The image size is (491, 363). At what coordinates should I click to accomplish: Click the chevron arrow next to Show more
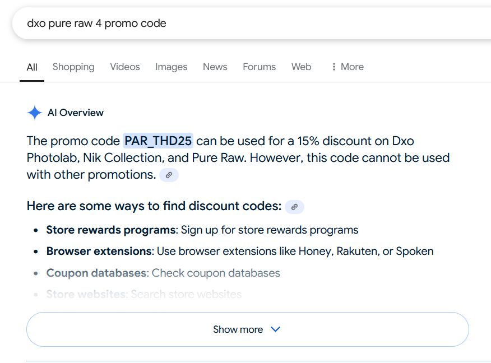tap(275, 329)
